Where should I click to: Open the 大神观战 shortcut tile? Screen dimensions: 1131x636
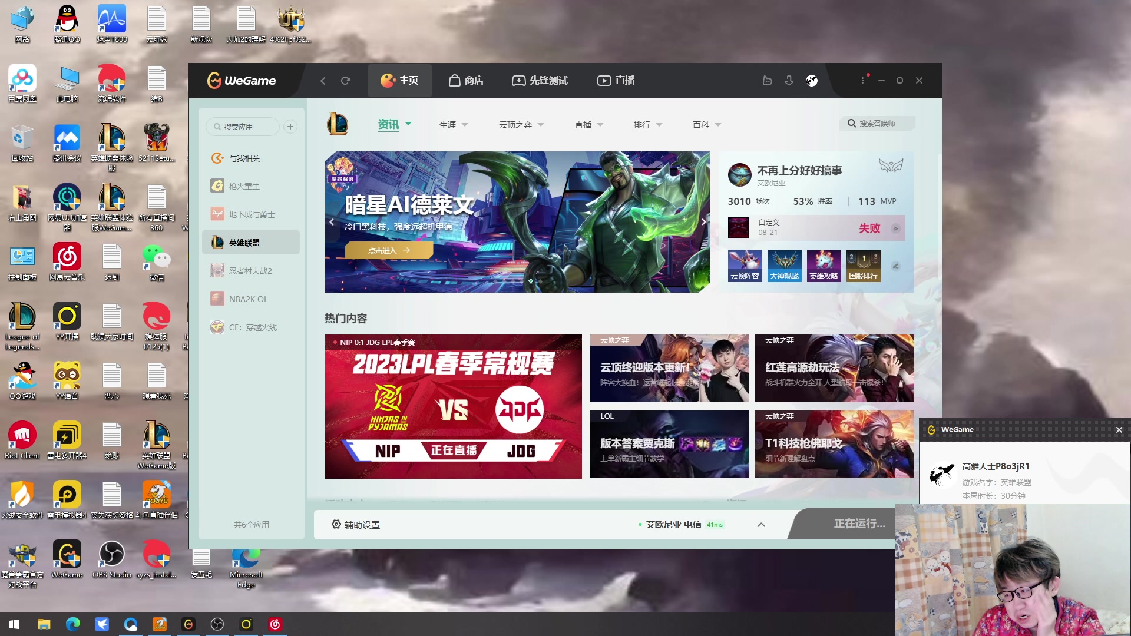point(784,266)
